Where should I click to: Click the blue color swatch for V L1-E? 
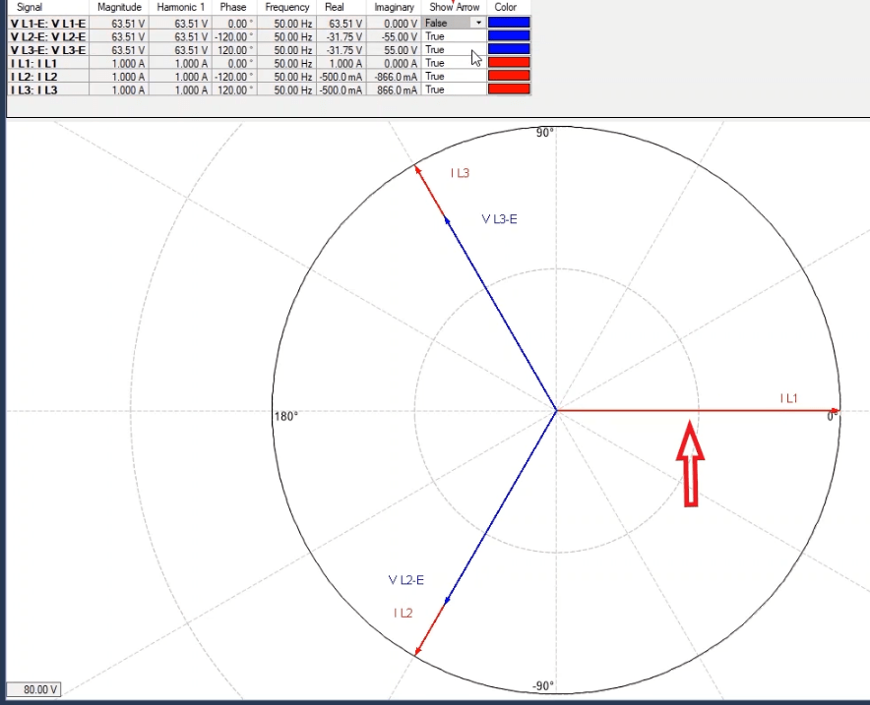point(509,23)
